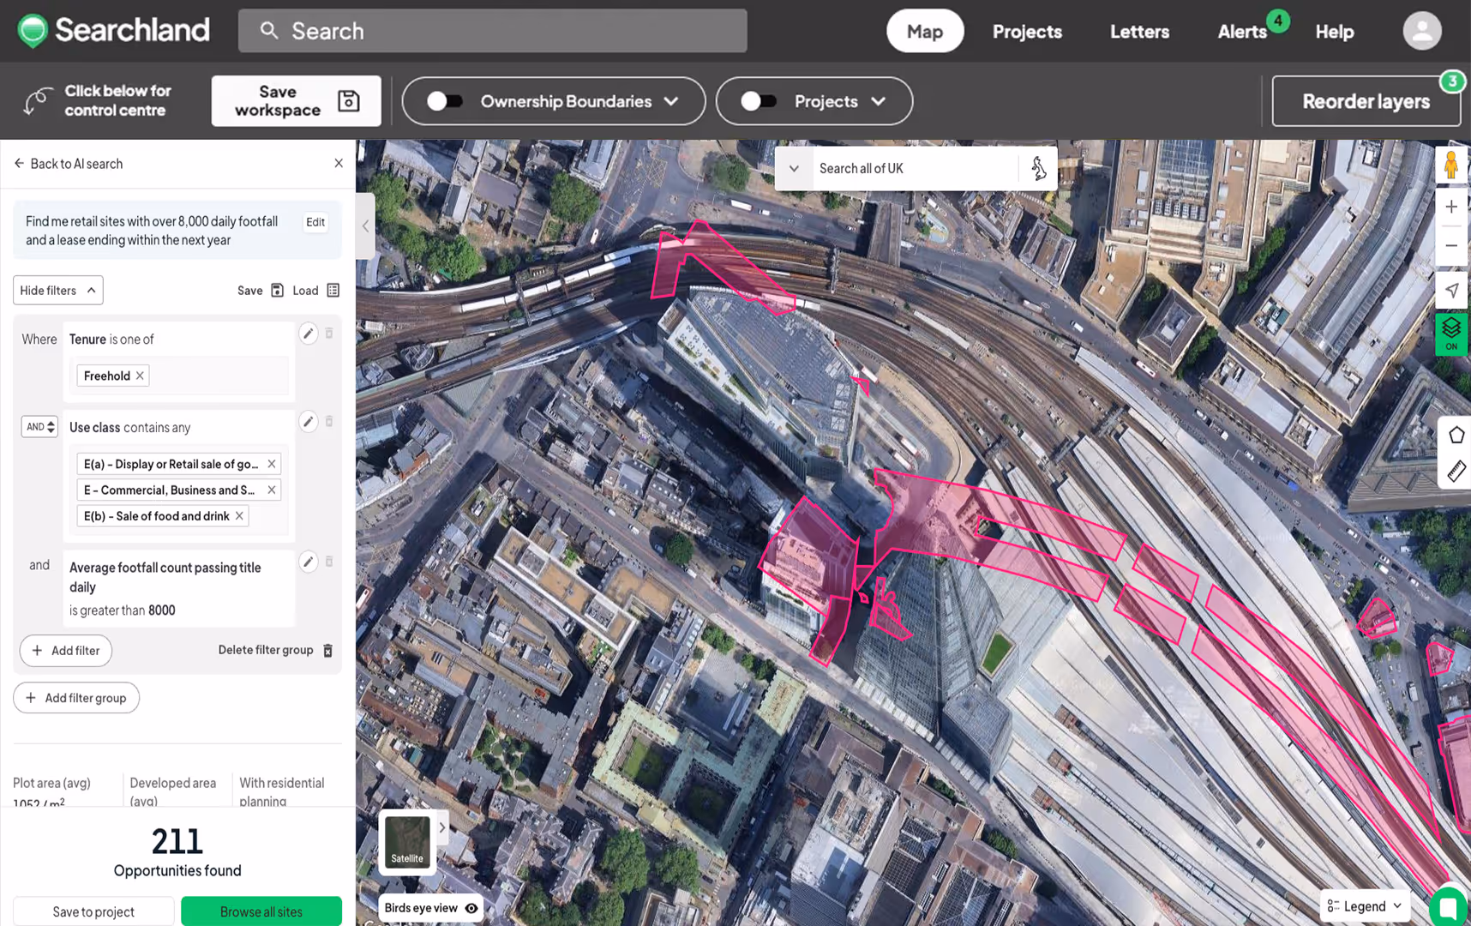Open the Alerts menu
The image size is (1471, 926).
(1242, 31)
